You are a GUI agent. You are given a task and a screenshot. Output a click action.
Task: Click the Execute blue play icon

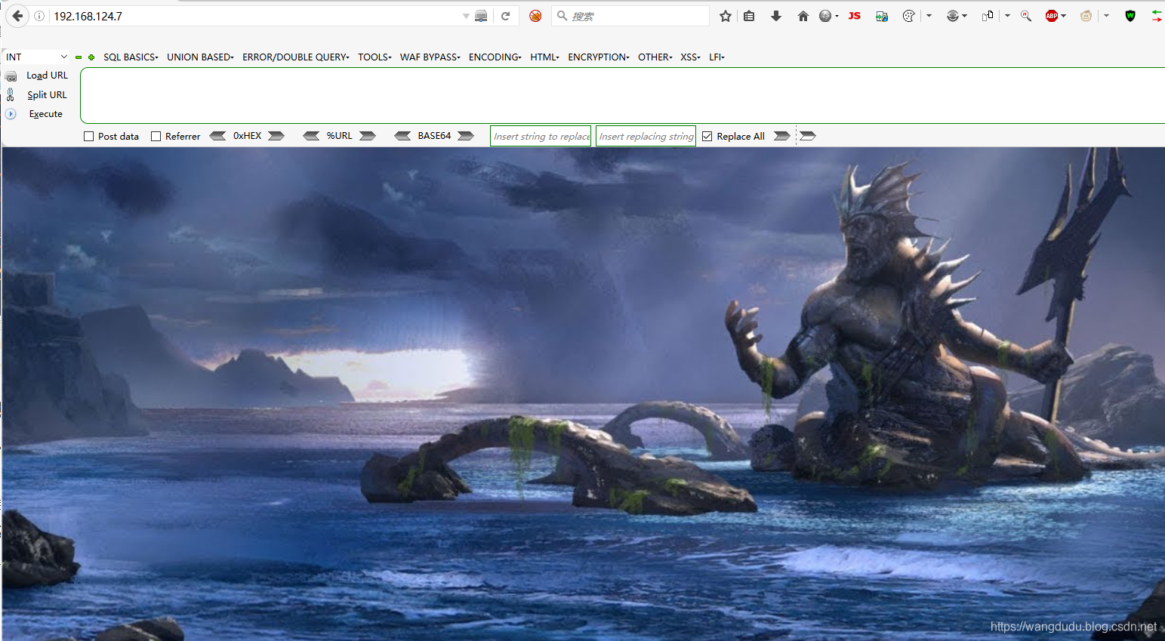coord(11,114)
